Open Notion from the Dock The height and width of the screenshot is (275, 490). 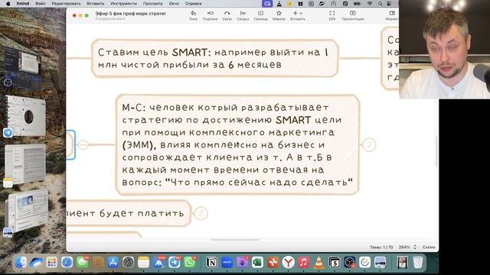pyautogui.click(x=211, y=262)
